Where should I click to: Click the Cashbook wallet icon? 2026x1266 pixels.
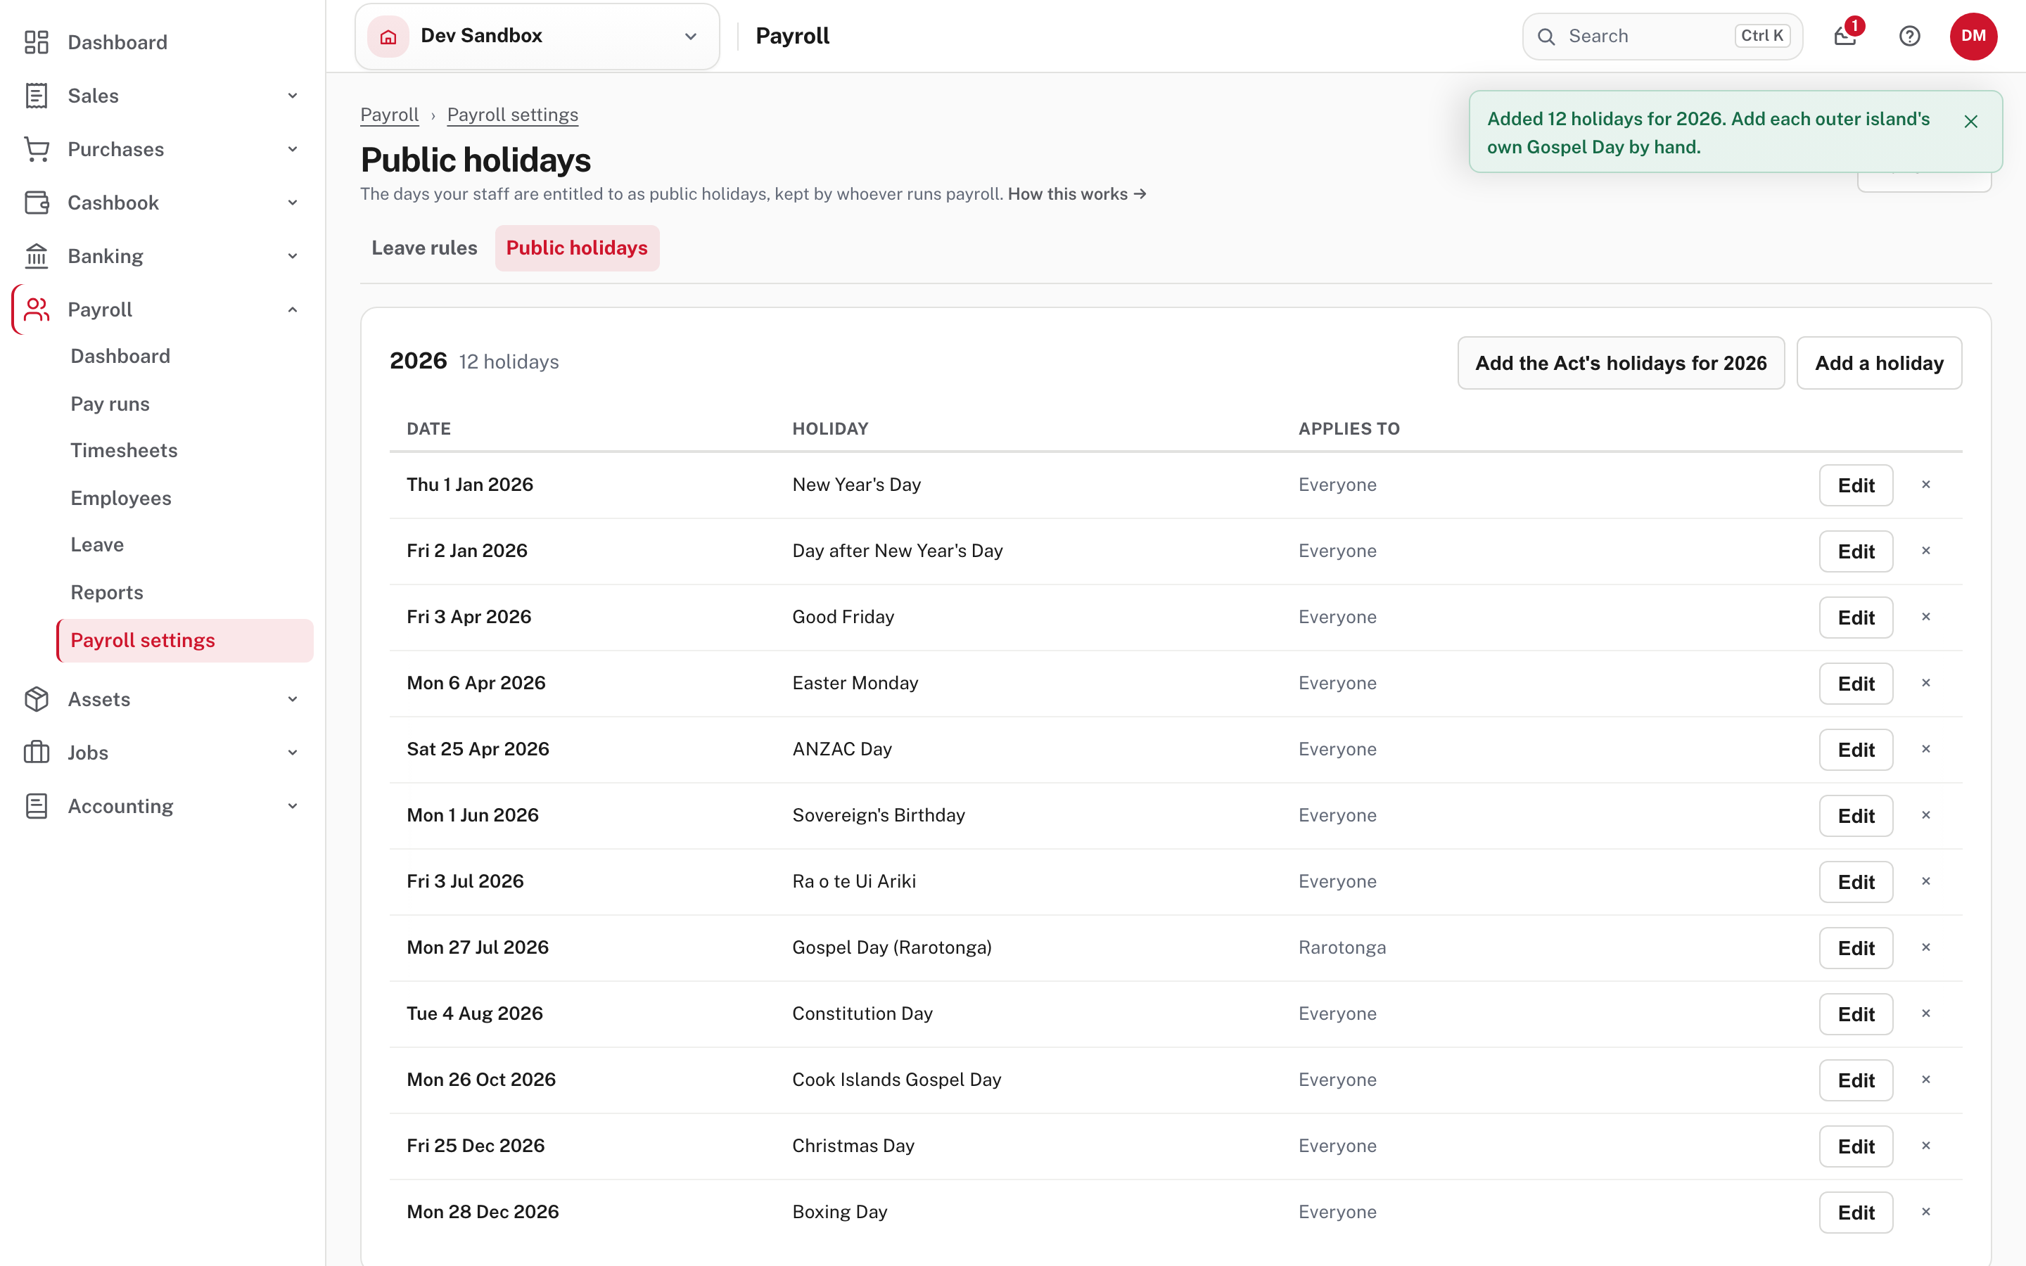click(x=36, y=203)
